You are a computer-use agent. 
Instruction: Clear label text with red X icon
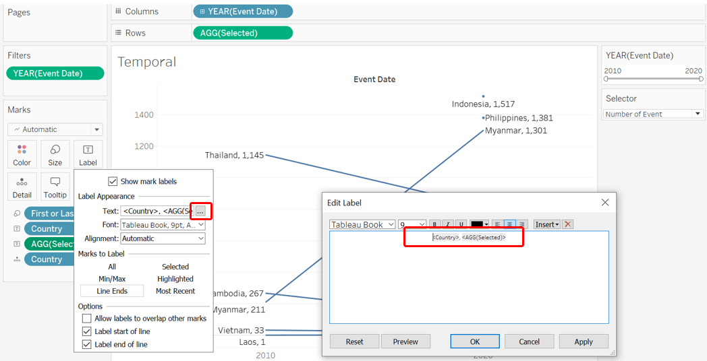[x=568, y=224]
